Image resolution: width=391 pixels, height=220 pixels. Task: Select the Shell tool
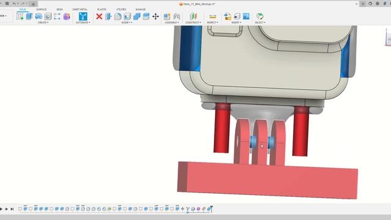click(127, 16)
